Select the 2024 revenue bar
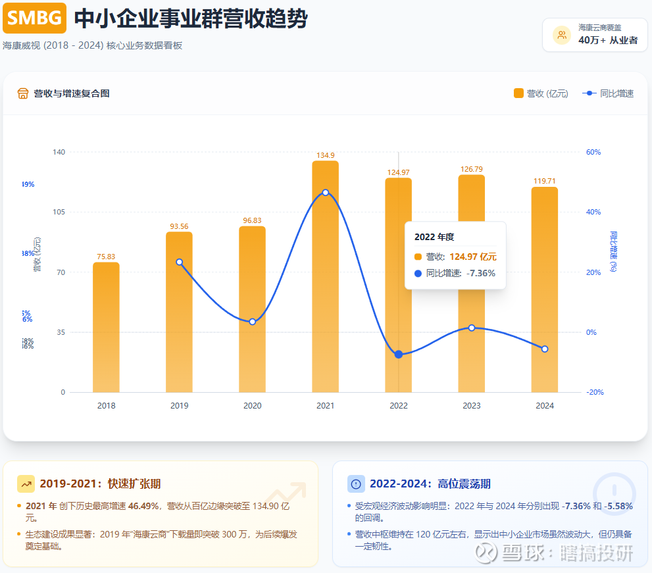Screen dimensions: 652x573 point(545,290)
